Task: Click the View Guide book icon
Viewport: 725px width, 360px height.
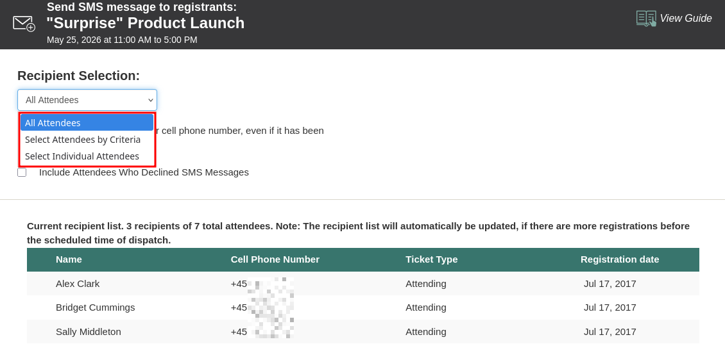Action: point(645,19)
